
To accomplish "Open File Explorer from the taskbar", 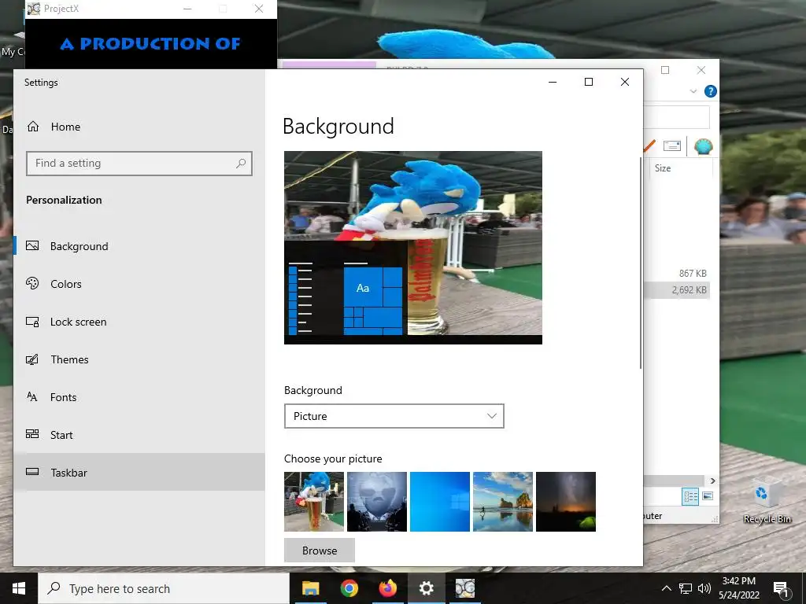I will coord(310,588).
